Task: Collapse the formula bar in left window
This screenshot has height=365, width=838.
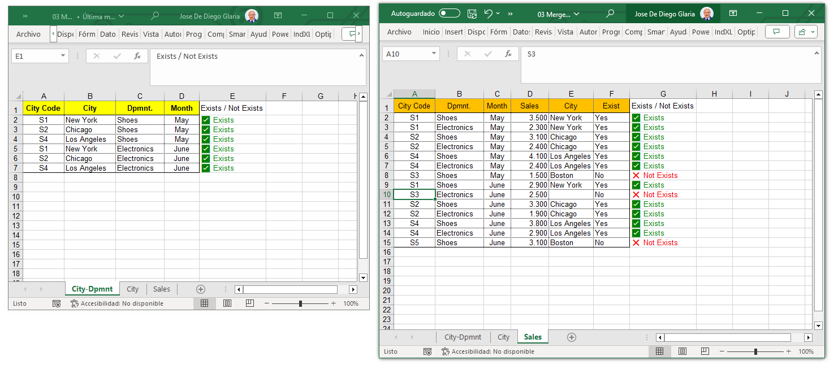Action: point(361,55)
